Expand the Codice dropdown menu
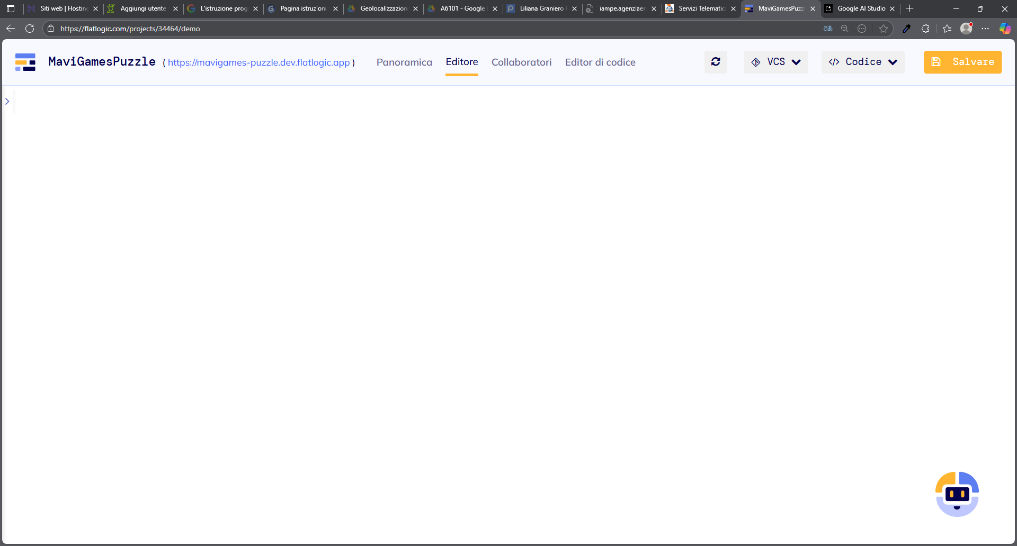Viewport: 1017px width, 546px height. (x=863, y=62)
